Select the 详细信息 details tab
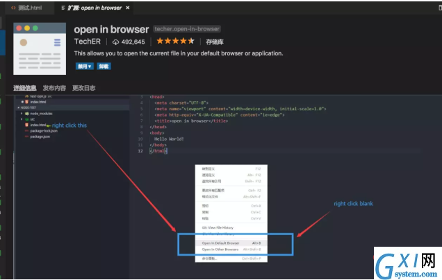This screenshot has width=442, height=280. pos(25,88)
